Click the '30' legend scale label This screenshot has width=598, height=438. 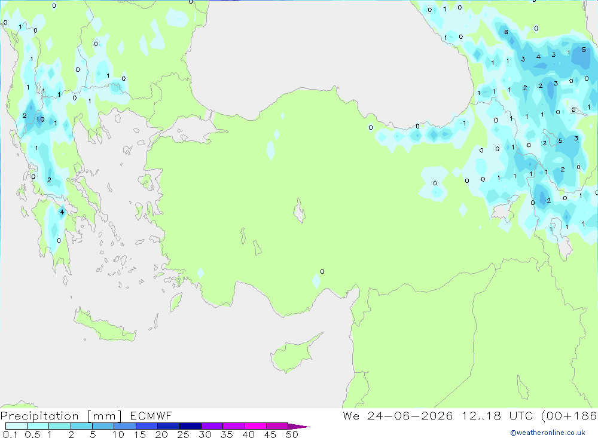click(205, 434)
